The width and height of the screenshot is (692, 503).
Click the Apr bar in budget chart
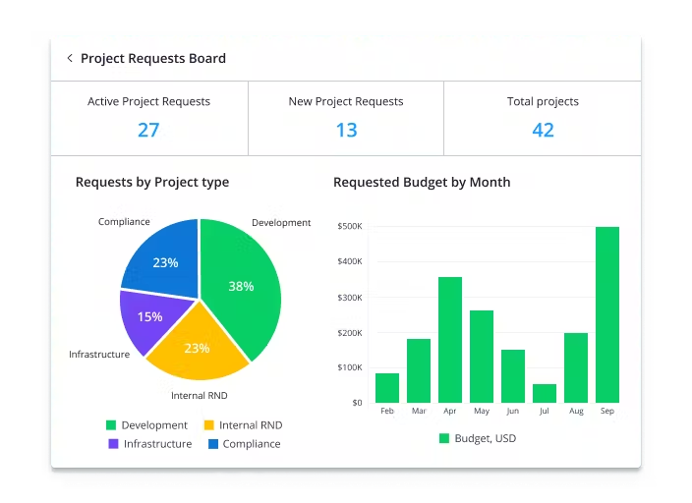click(x=450, y=340)
